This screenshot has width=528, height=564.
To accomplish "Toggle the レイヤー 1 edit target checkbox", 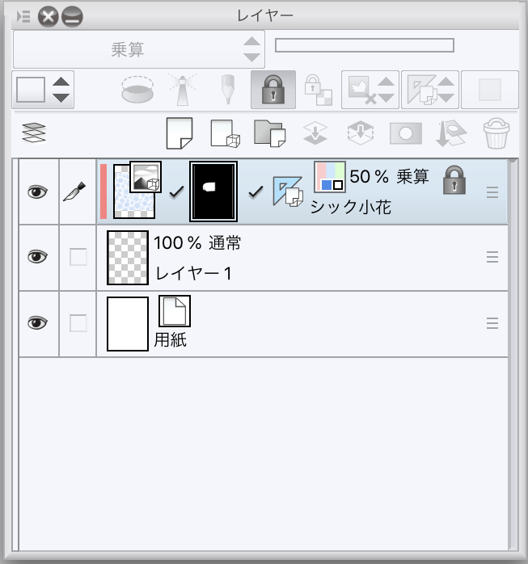I will tap(78, 257).
